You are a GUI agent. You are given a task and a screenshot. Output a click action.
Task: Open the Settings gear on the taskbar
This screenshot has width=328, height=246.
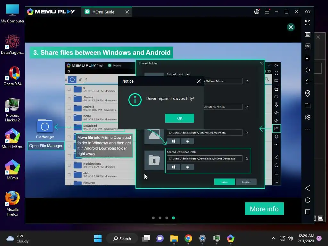202,238
